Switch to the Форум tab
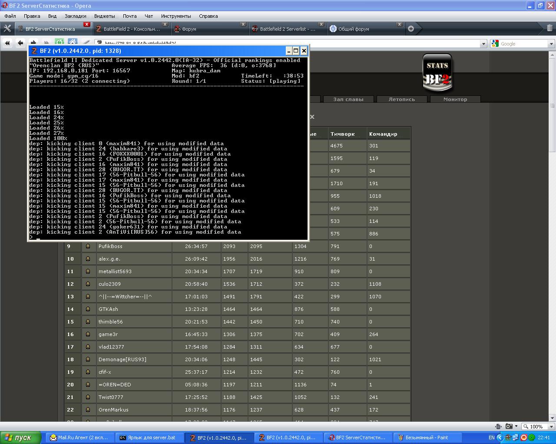The width and height of the screenshot is (556, 444). coord(209,29)
